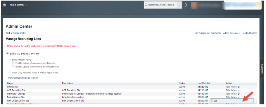The image size is (266, 107).
Task: Click the Description column header
Action: (x=67, y=83)
